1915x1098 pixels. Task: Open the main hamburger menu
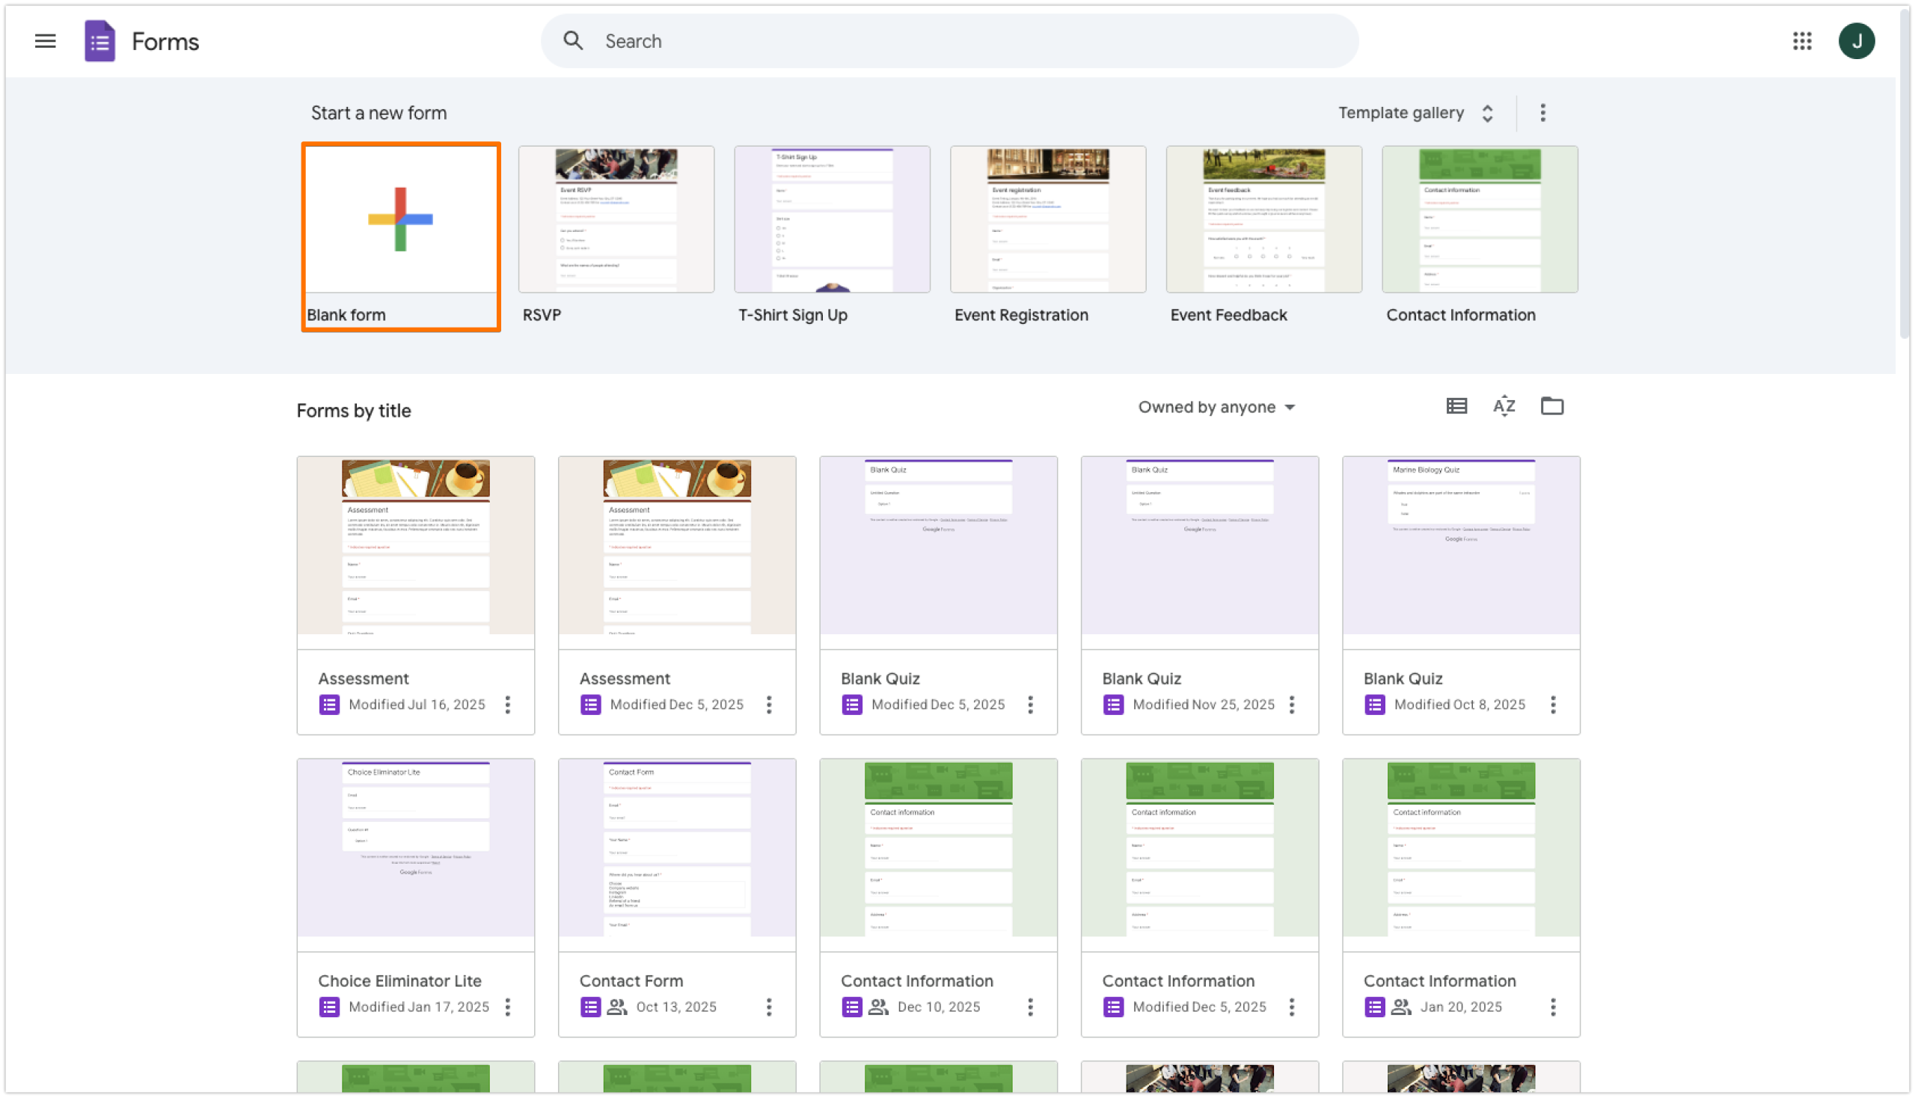pos(45,40)
